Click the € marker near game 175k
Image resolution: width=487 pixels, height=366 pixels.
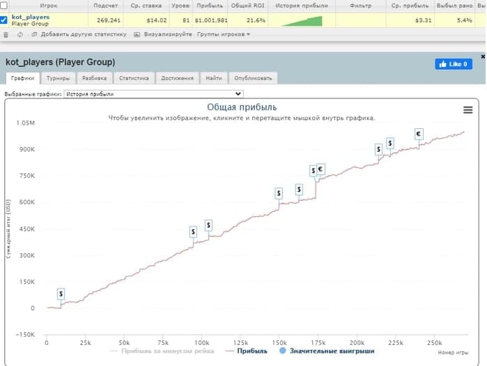pyautogui.click(x=320, y=169)
